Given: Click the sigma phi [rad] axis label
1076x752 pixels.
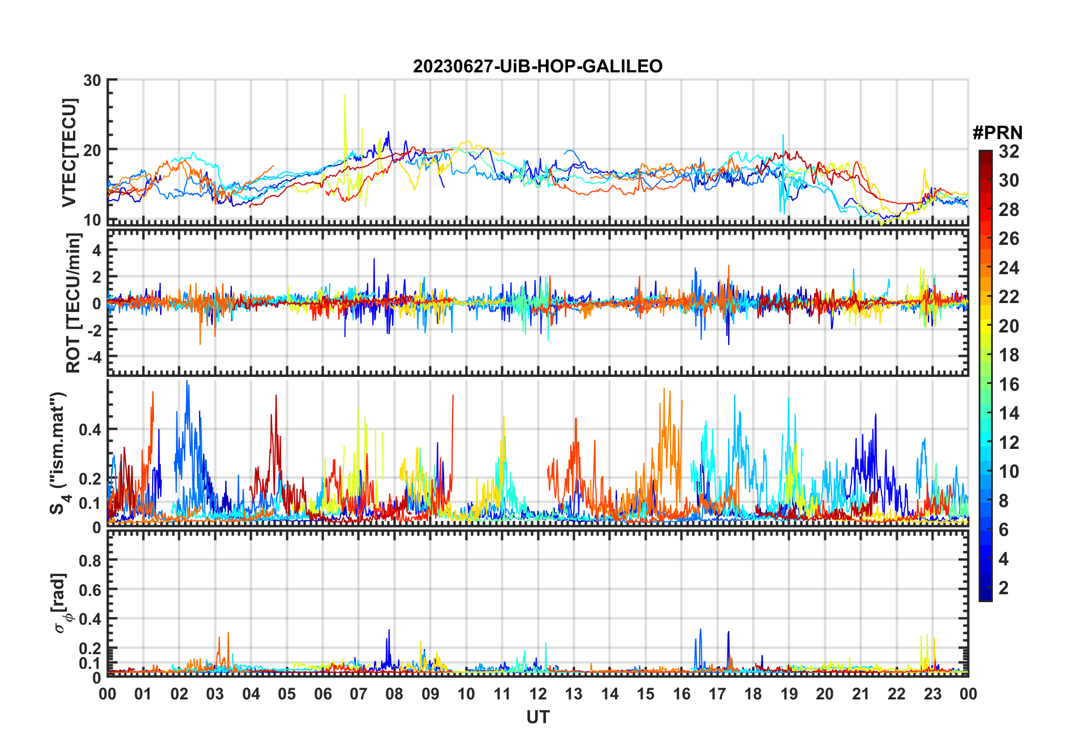Looking at the screenshot, I should click(x=60, y=603).
